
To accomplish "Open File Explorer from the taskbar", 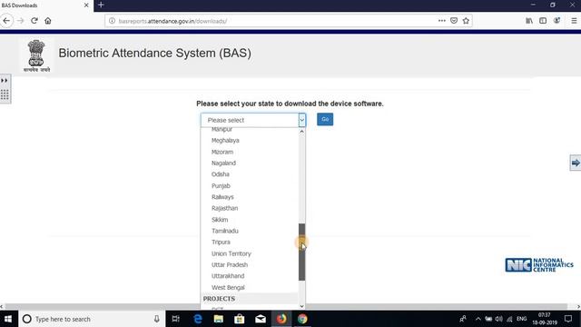I will 219,319.
